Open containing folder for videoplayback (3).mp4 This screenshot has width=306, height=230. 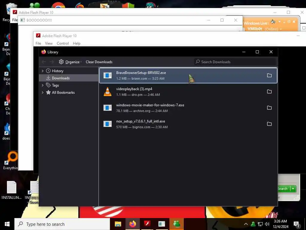pyautogui.click(x=269, y=92)
